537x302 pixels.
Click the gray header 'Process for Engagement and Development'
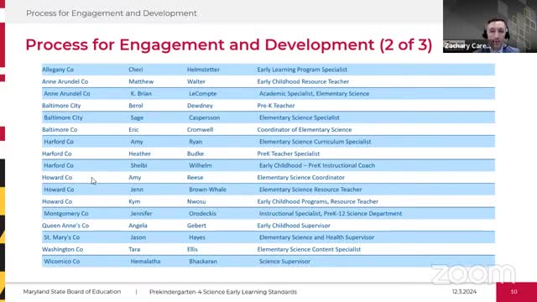112,13
